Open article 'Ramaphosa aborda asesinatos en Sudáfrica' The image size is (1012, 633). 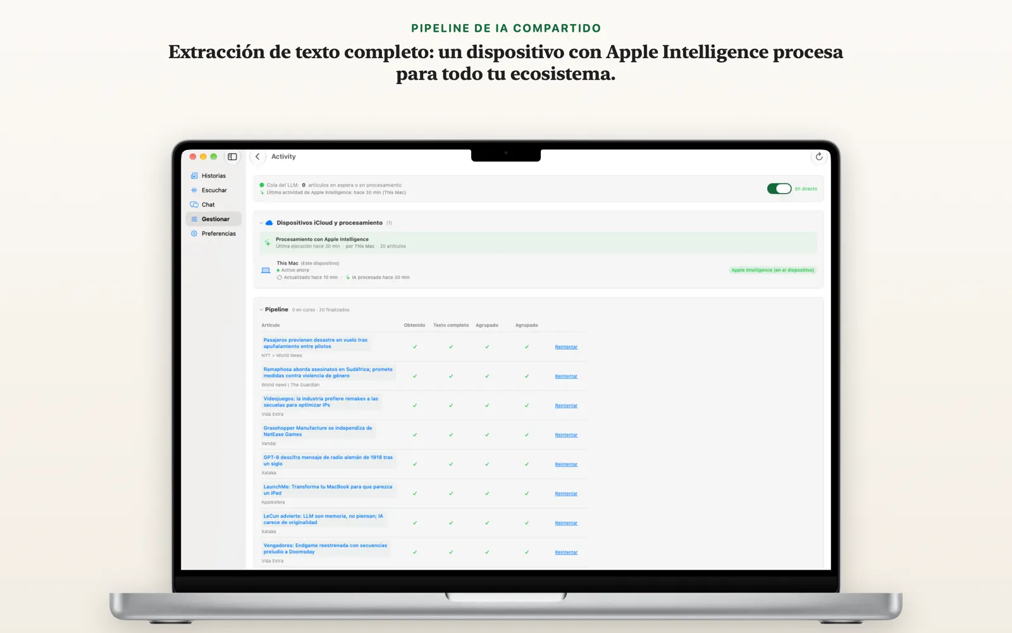pos(328,372)
